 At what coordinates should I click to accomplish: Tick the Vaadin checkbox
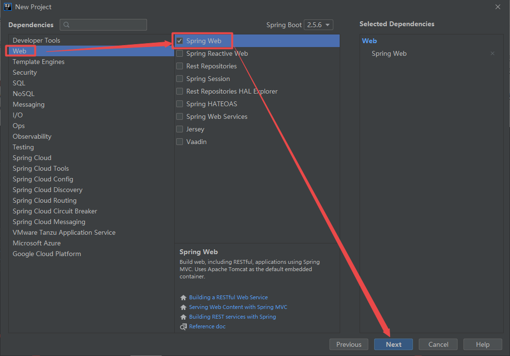tap(180, 142)
